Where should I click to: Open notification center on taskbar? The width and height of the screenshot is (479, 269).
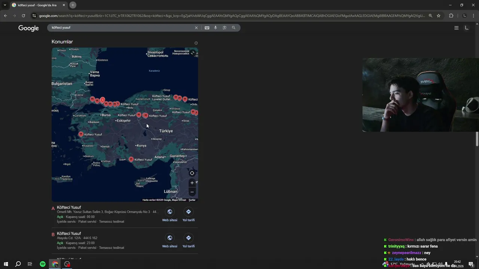[x=471, y=264]
